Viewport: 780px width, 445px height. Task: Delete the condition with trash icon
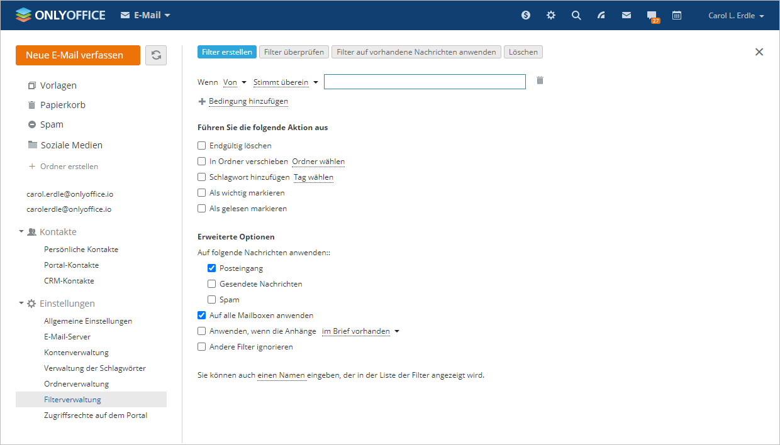coord(540,80)
